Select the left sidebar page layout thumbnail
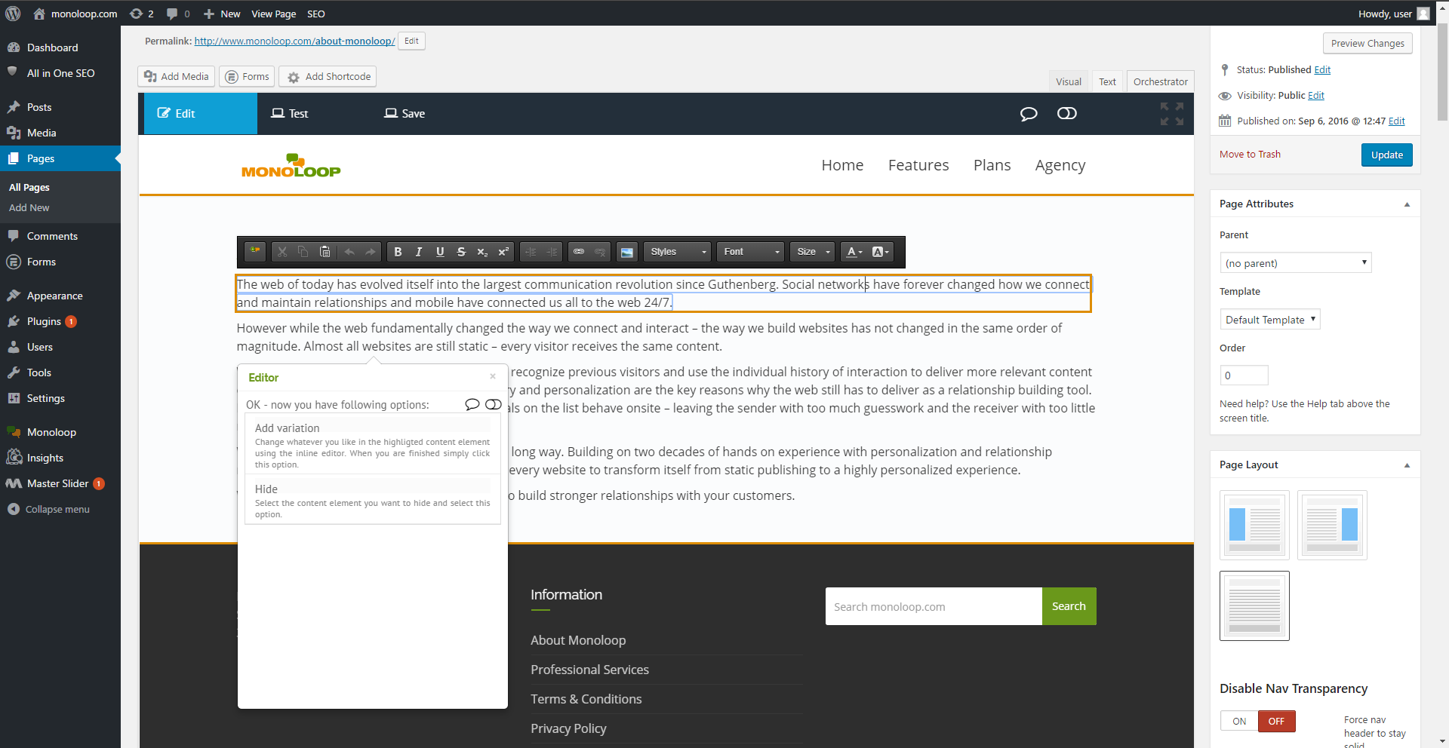This screenshot has height=748, width=1449. tap(1254, 525)
